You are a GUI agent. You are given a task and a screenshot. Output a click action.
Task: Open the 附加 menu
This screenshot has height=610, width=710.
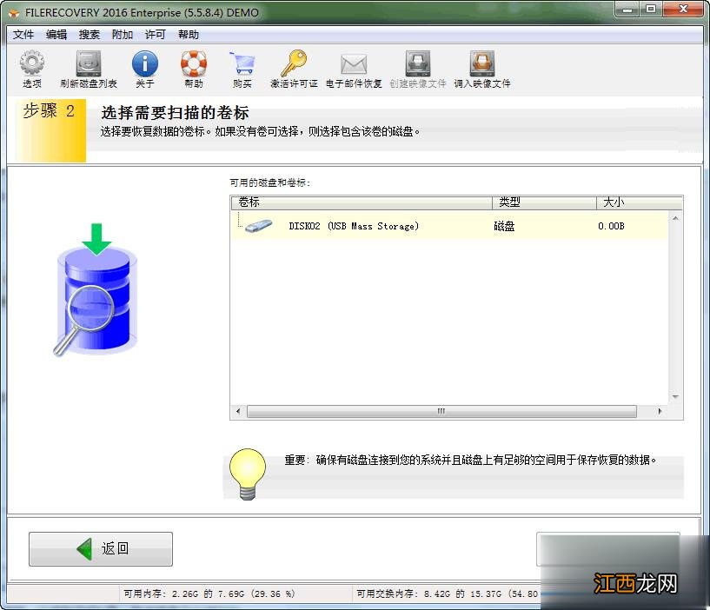[123, 35]
